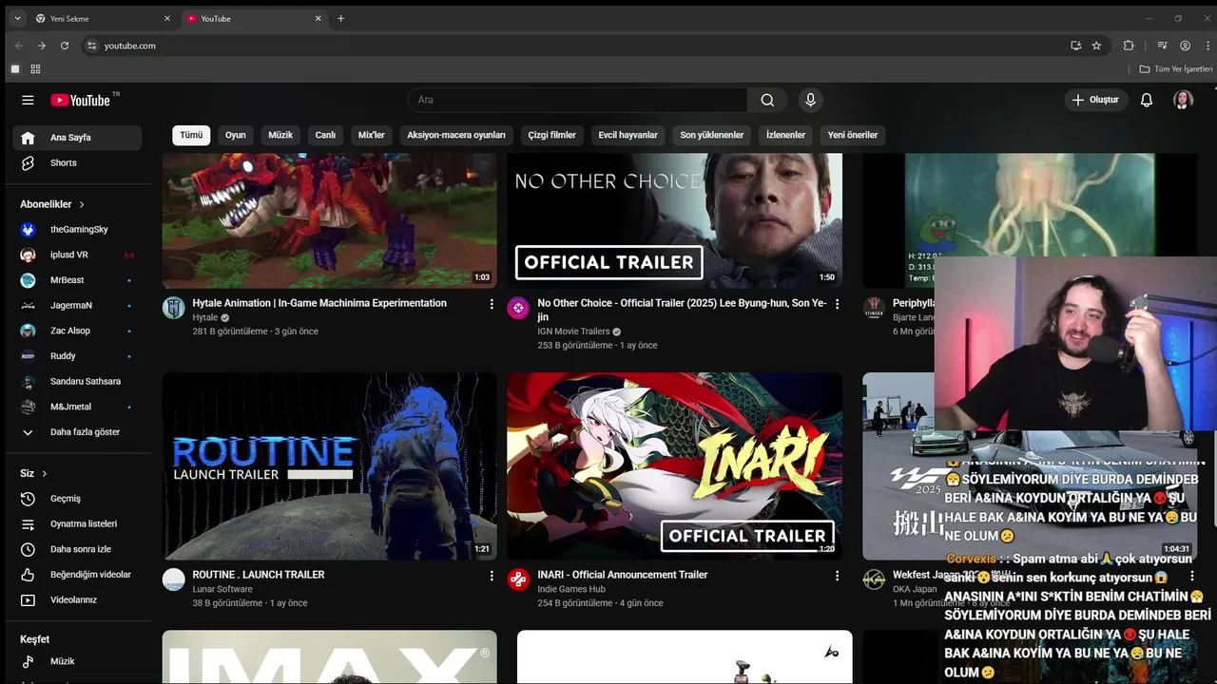Open Chrome extensions puzzle icon
Screen dimensions: 1217x684
click(x=1129, y=46)
